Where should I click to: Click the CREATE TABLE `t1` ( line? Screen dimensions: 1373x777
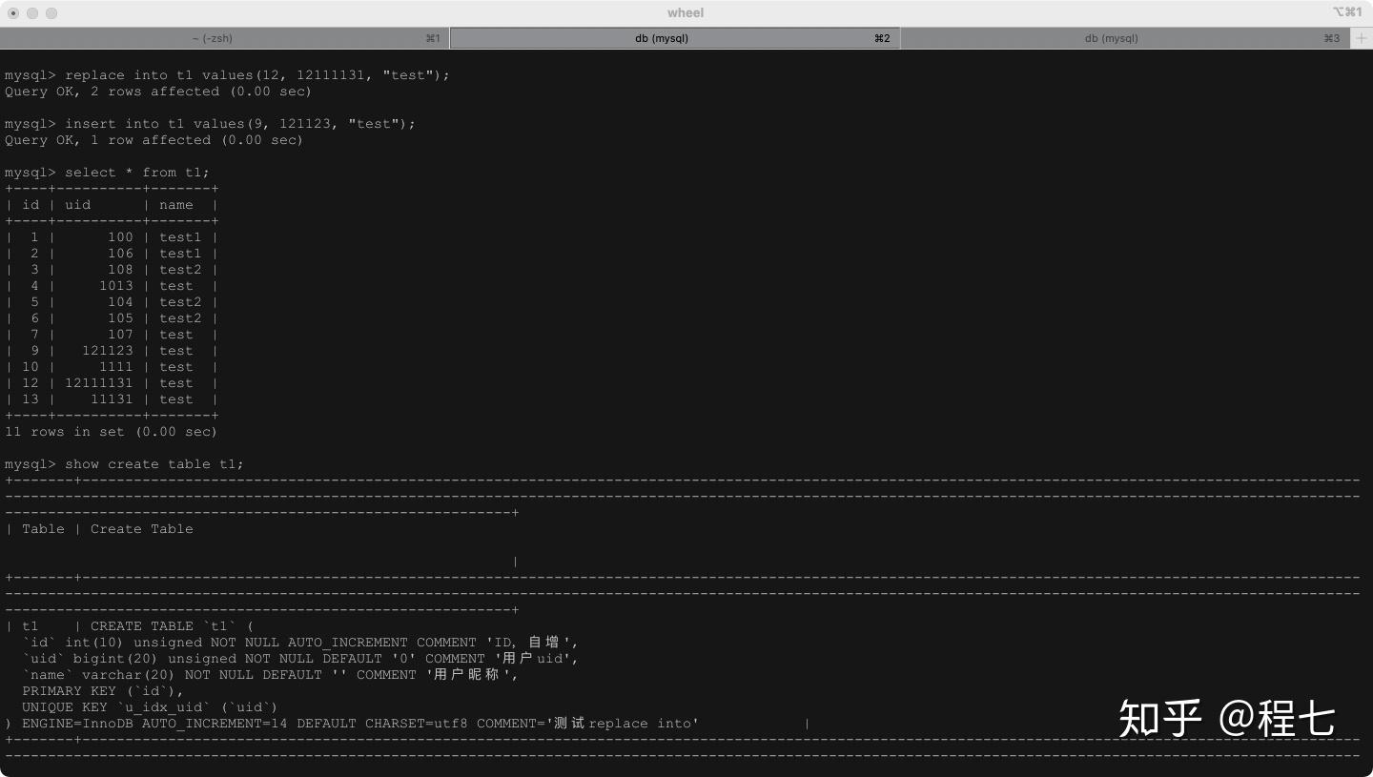coord(172,626)
